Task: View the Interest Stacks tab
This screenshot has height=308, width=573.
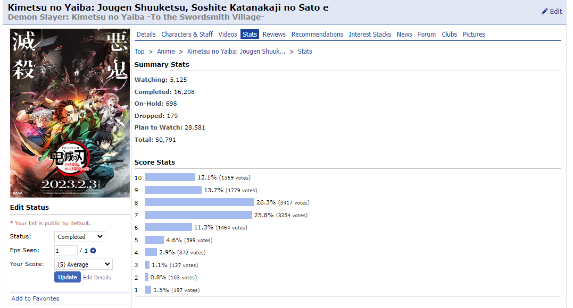Action: click(x=370, y=35)
